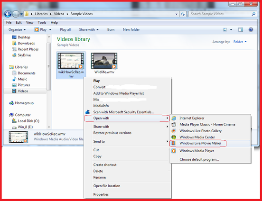The width and height of the screenshot is (262, 201).
Task: Click the refresh icon beside address bar
Action: (183, 14)
